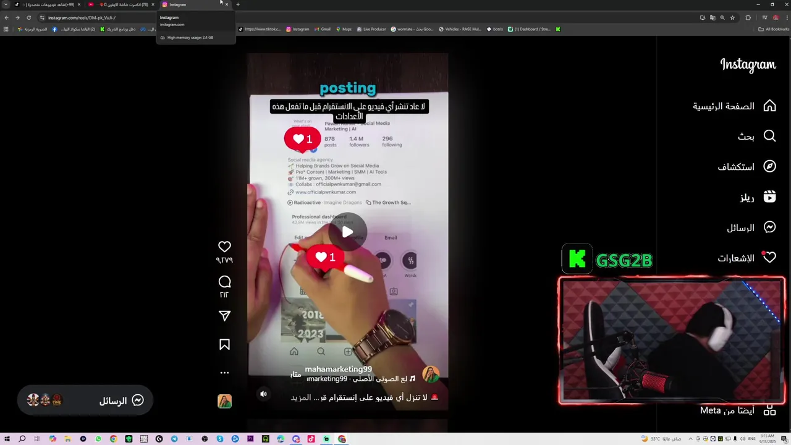The width and height of the screenshot is (791, 445).
Task: Follow the account via متابعة
Action: [295, 374]
